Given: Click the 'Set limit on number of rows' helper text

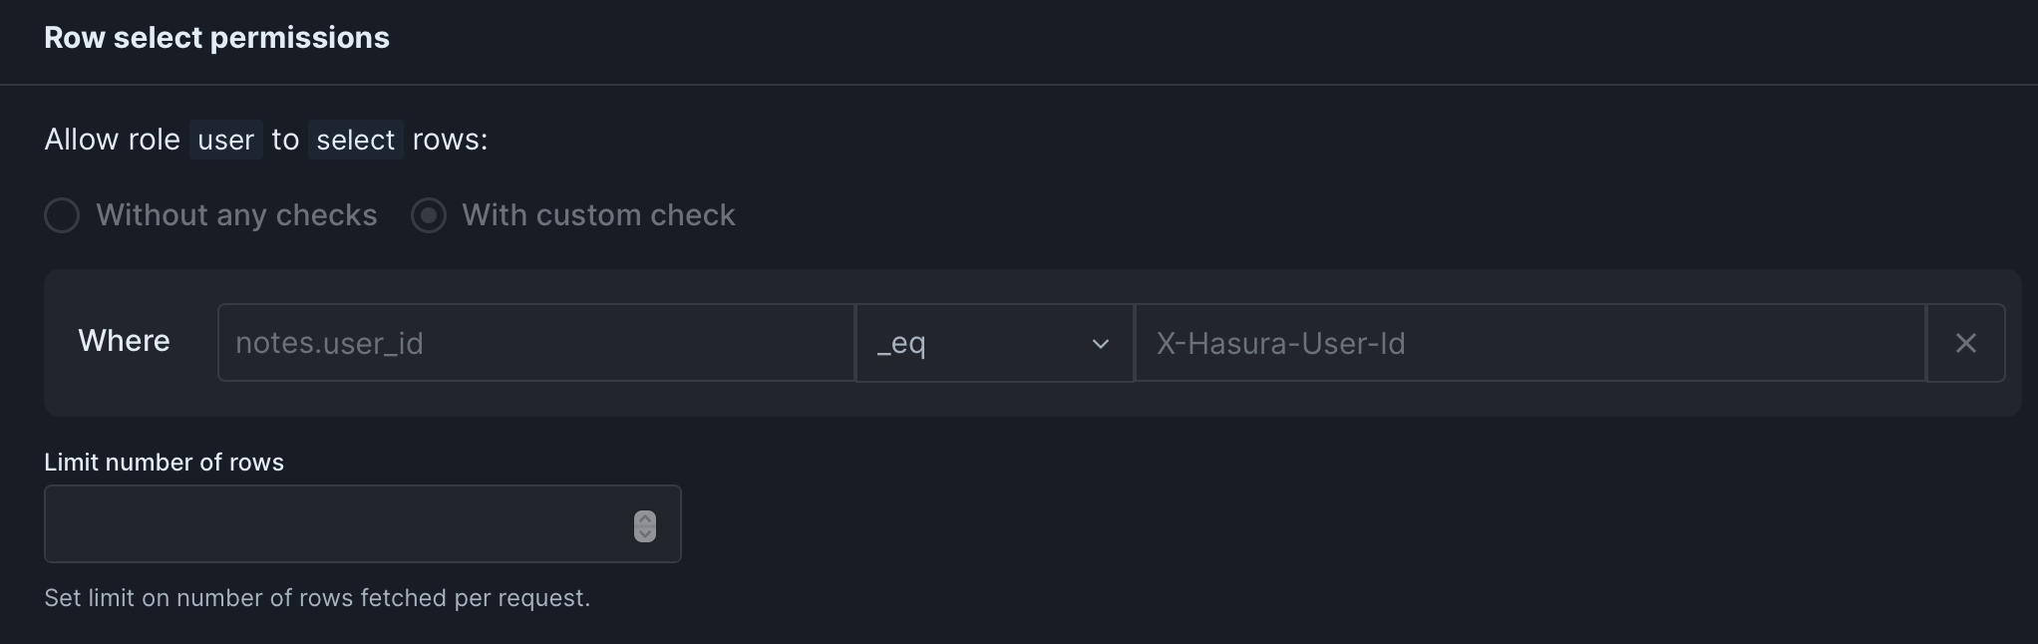Looking at the screenshot, I should pyautogui.click(x=317, y=598).
